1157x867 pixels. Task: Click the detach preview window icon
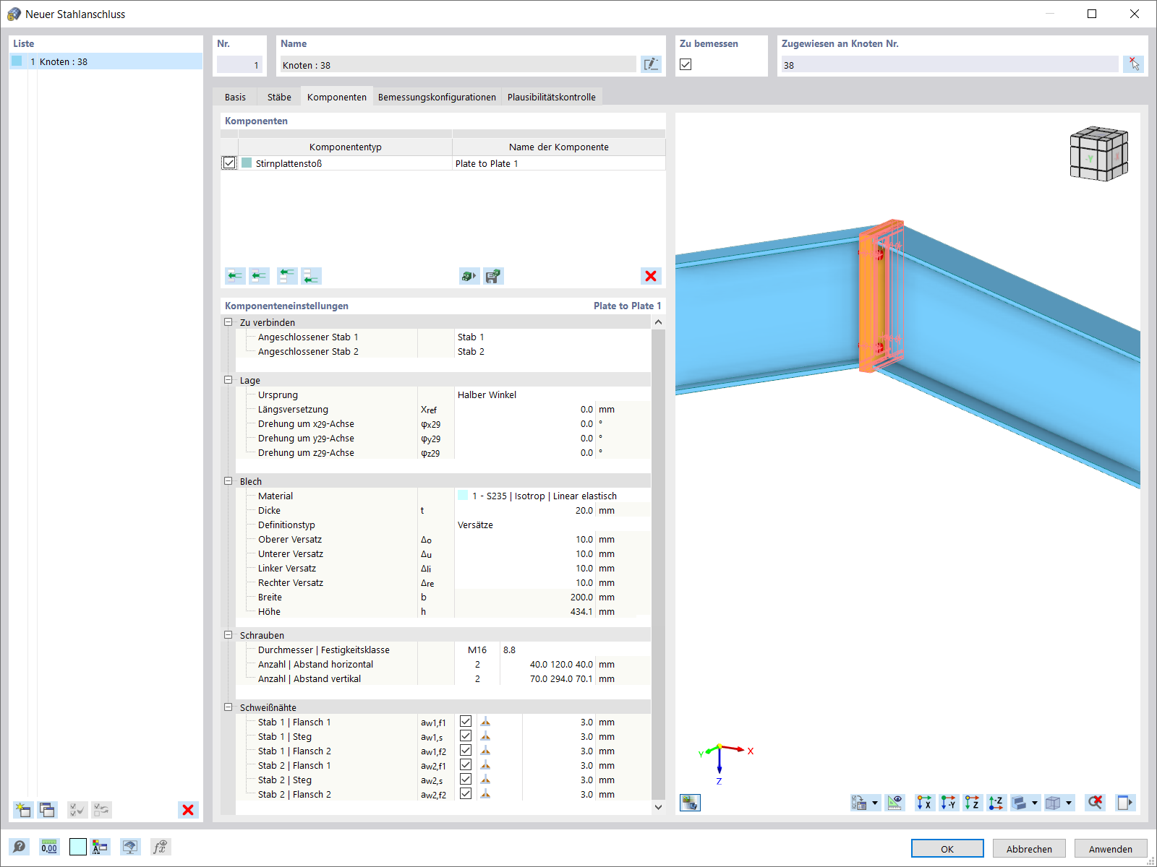1124,802
